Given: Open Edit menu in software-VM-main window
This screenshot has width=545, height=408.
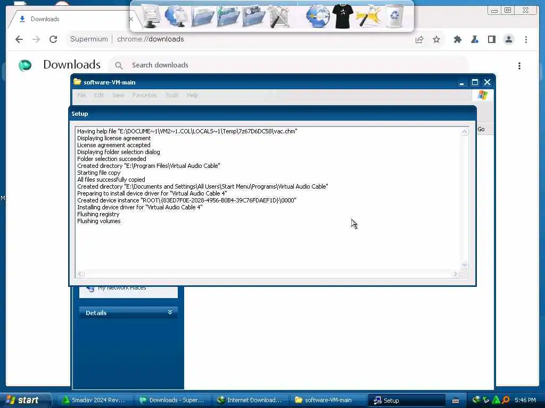Looking at the screenshot, I should (x=99, y=95).
